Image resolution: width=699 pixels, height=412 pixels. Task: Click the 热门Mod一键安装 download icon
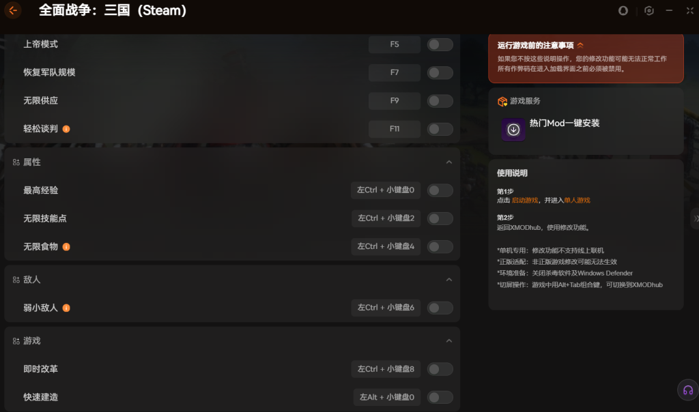coord(513,130)
